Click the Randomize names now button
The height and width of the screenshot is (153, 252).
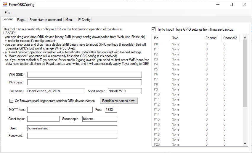coord(119,101)
